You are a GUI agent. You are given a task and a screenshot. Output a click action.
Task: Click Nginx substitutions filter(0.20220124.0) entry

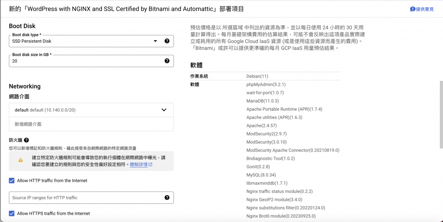click(x=286, y=208)
